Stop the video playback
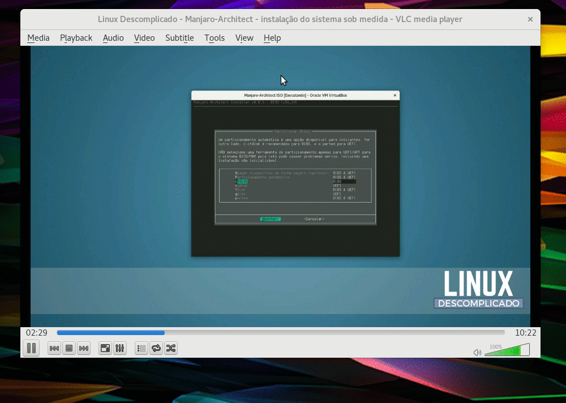The width and height of the screenshot is (566, 403). coord(69,348)
